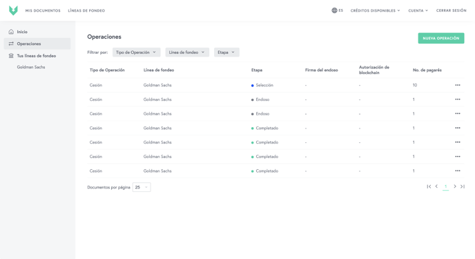Select Goldman Sachs in the sidebar
The height and width of the screenshot is (259, 475).
[x=31, y=67]
